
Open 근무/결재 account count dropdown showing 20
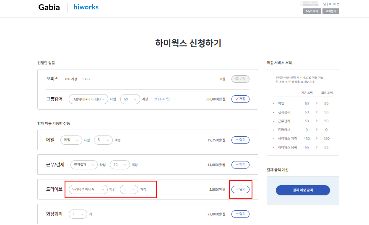click(120, 165)
